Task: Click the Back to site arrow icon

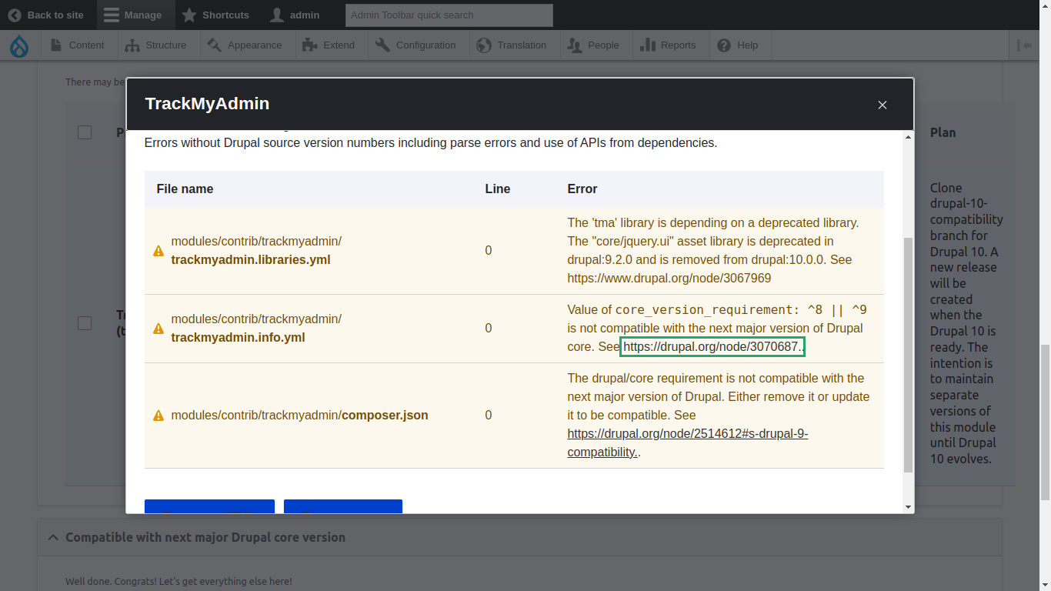Action: 15,15
